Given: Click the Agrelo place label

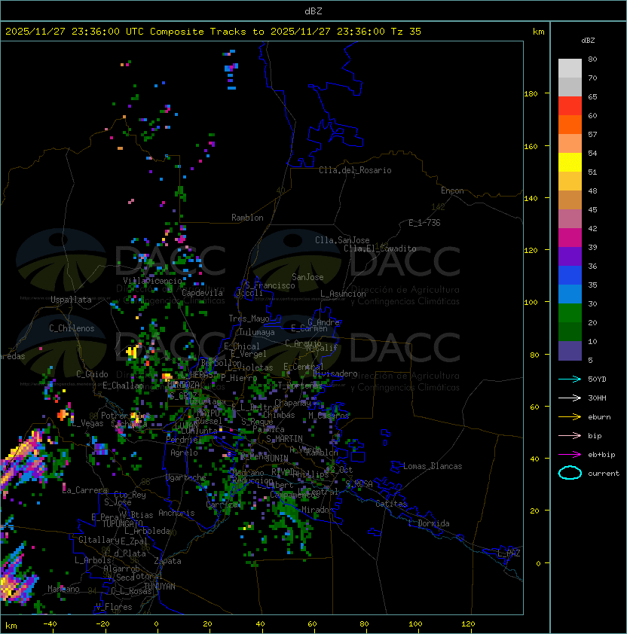Looking at the screenshot, I should [x=184, y=453].
